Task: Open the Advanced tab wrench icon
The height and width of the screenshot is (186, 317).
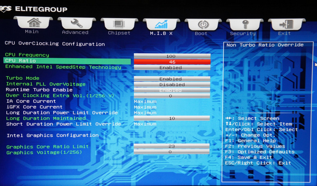Action: point(76,23)
